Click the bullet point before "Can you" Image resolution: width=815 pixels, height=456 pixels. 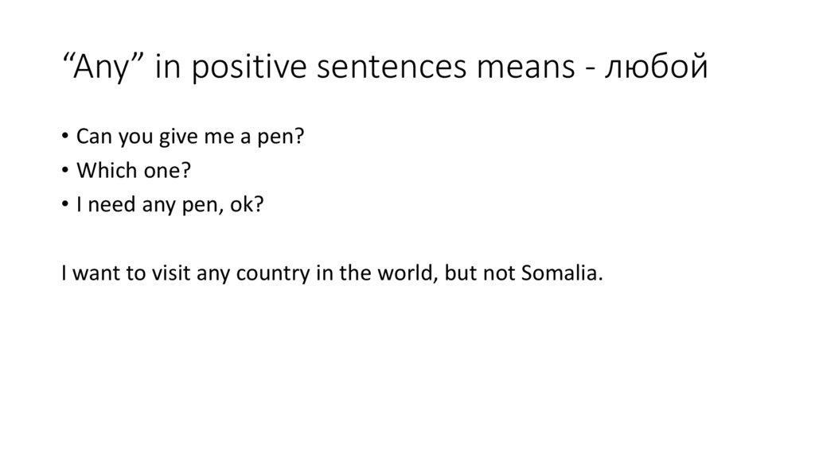pyautogui.click(x=65, y=138)
